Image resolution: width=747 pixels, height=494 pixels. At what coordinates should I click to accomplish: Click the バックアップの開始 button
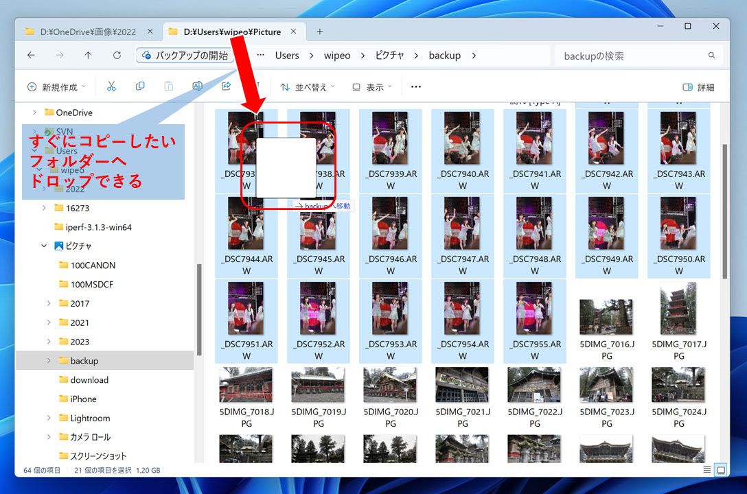pyautogui.click(x=186, y=55)
